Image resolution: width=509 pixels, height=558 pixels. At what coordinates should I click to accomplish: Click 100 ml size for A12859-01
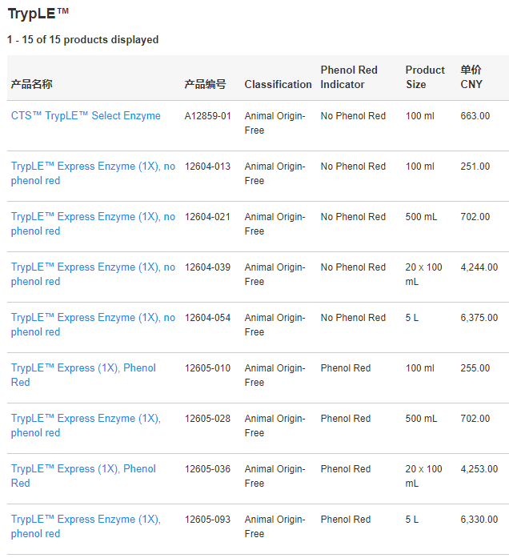(419, 116)
